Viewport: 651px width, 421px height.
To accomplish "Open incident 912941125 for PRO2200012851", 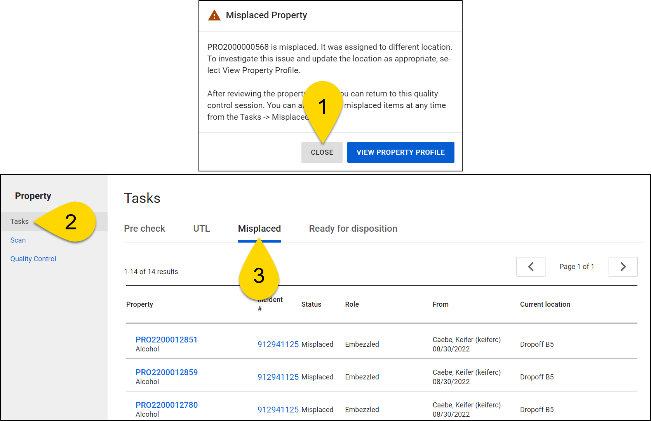I will 278,344.
